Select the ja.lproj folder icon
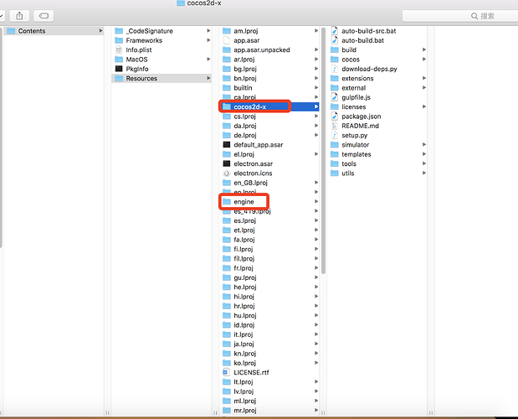The image size is (518, 419). [227, 344]
